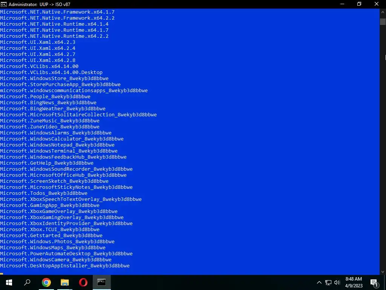
Task: Select the Command Prompt taskbar button
Action: 102,282
